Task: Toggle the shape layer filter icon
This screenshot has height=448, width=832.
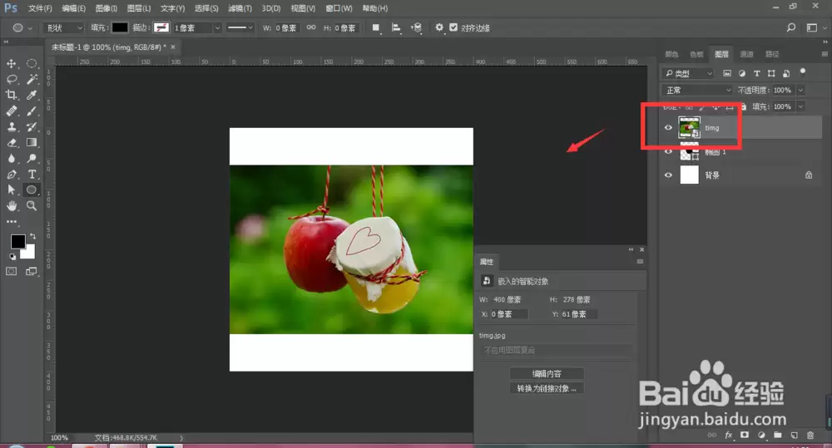Action: [771, 73]
